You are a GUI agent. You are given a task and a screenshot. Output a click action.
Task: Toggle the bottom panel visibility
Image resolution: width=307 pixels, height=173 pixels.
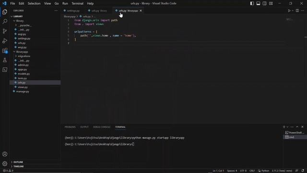[258, 3]
